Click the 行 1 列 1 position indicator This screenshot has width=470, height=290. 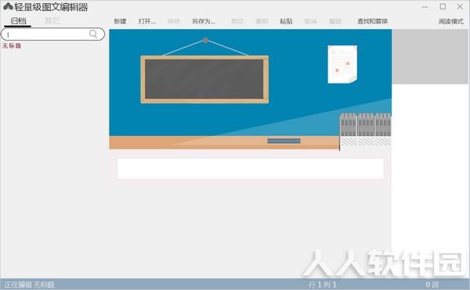tap(323, 285)
